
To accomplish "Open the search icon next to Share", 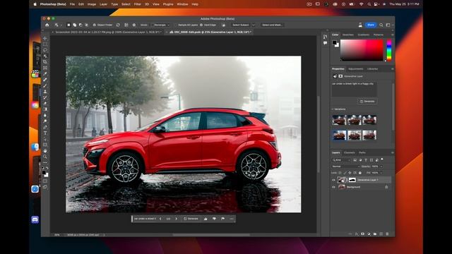I will pos(381,25).
